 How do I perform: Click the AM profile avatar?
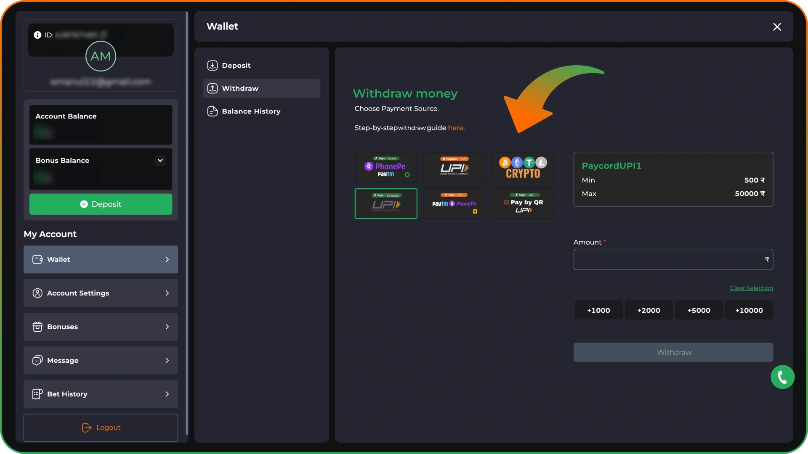click(101, 56)
